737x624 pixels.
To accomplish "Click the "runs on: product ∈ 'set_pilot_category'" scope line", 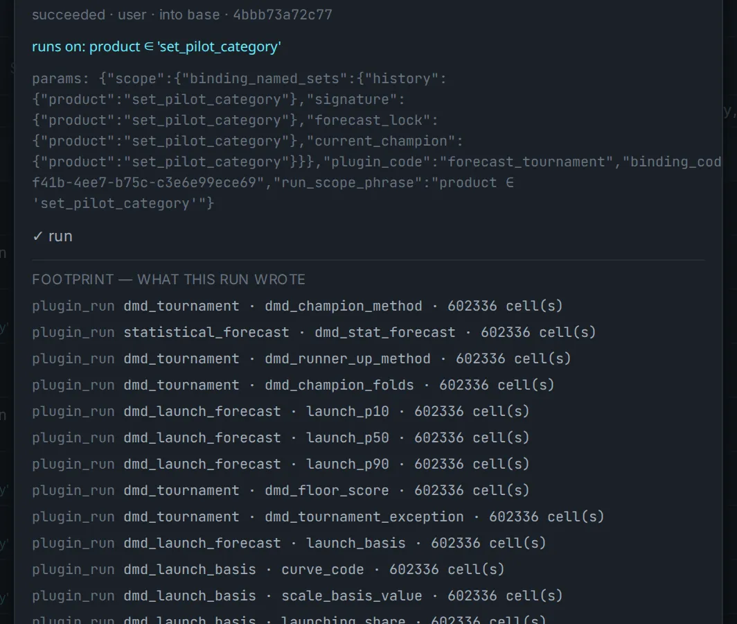I will click(x=156, y=46).
